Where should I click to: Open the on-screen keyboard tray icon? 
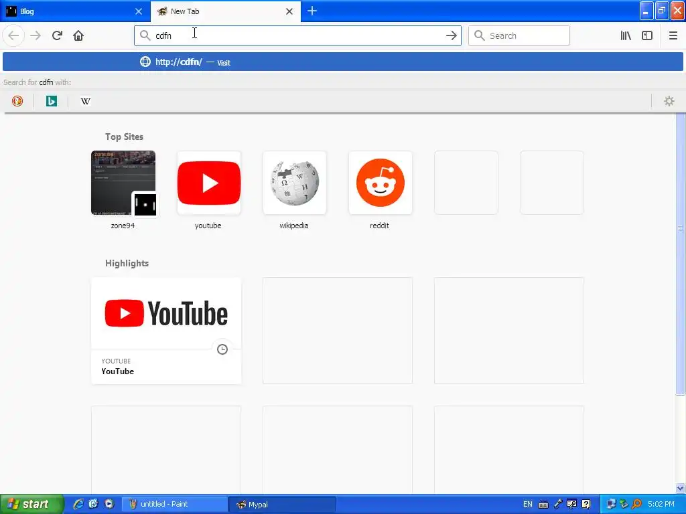coord(543,505)
